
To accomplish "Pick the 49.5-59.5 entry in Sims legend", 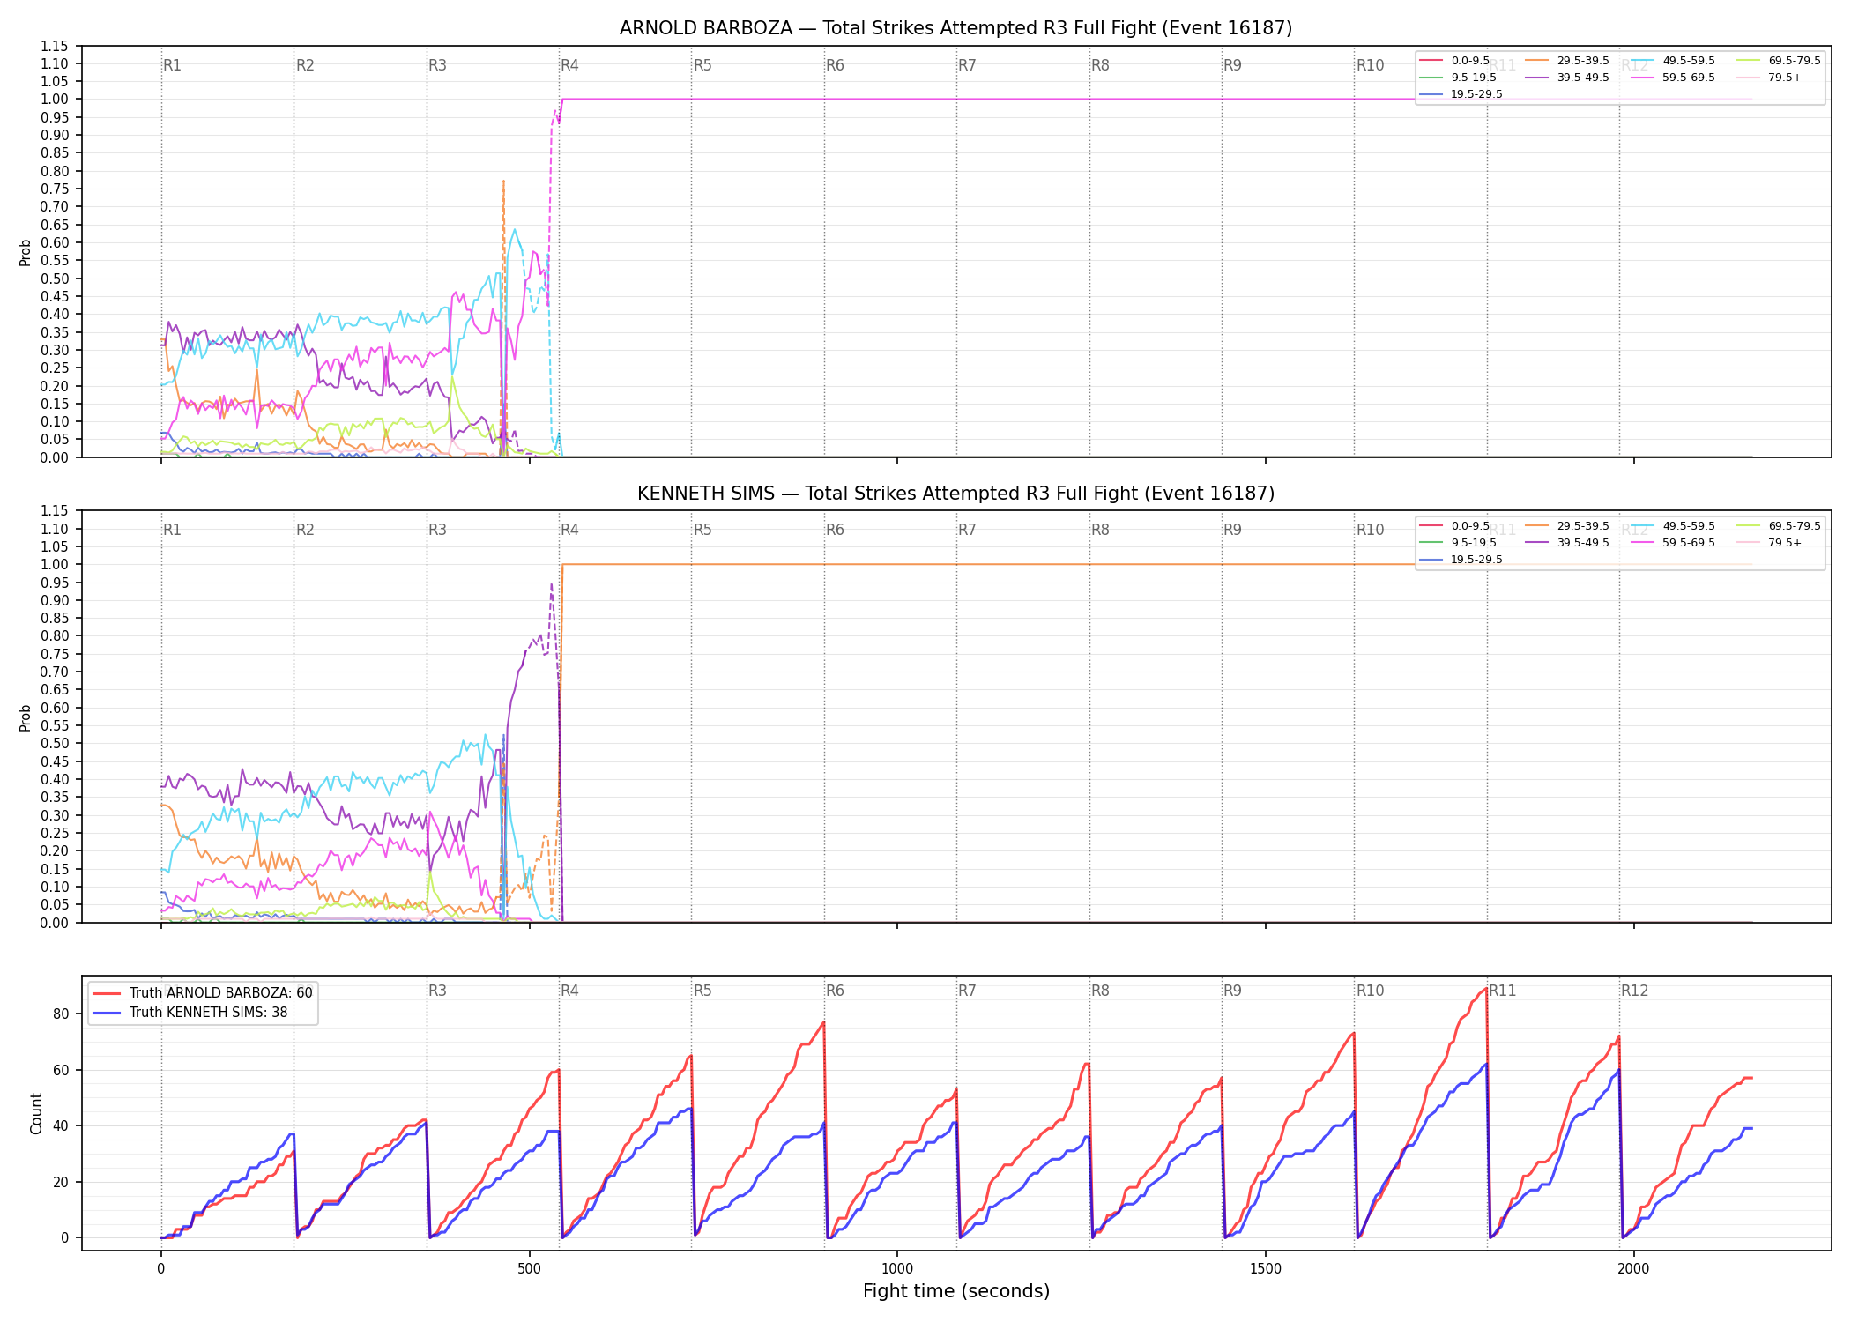I will pos(1673,526).
